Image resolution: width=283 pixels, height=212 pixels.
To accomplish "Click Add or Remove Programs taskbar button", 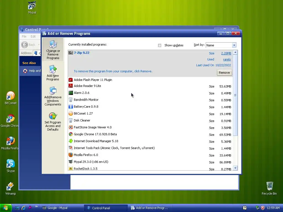I will pyautogui.click(x=150, y=208).
